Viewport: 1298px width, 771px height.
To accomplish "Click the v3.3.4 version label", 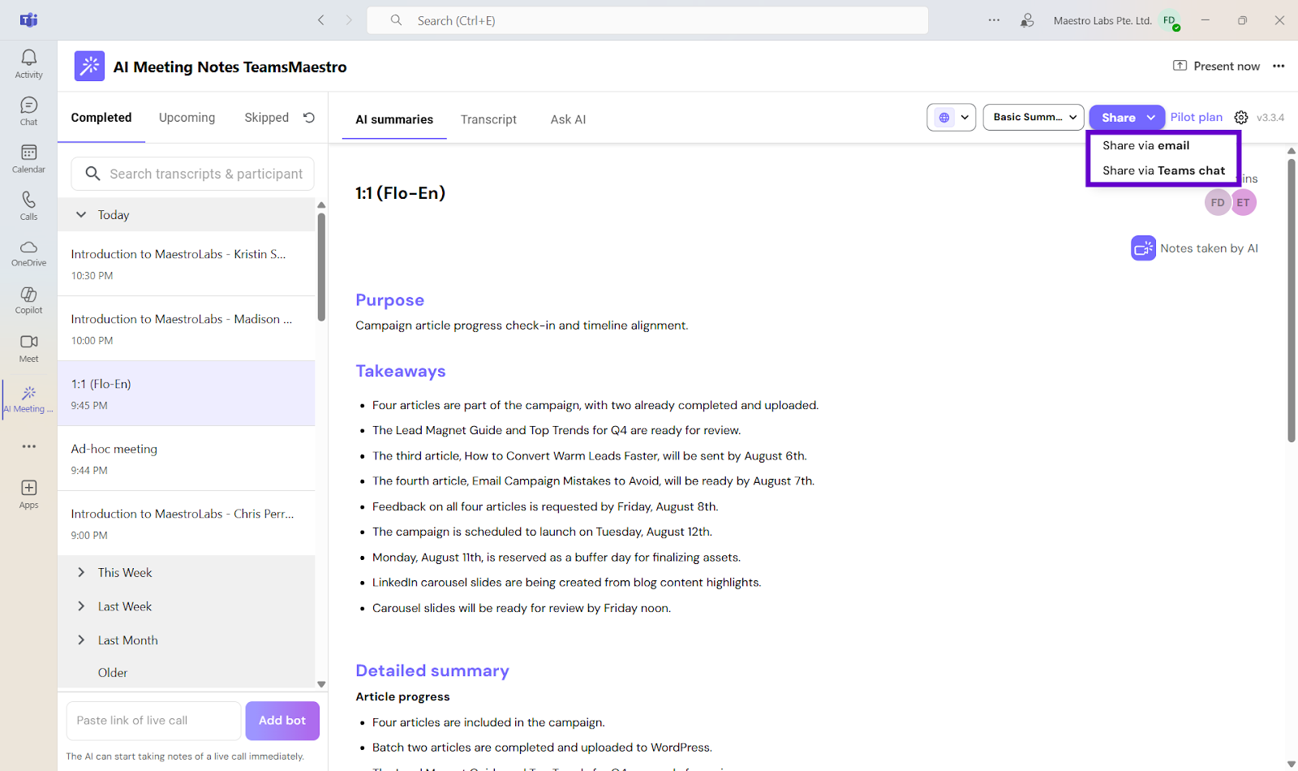I will (1270, 118).
